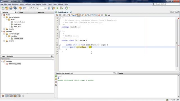Viewport: 180px width, 101px height.
Task: Click the Last Edit icon in editor toolbar
Action: (57, 15)
